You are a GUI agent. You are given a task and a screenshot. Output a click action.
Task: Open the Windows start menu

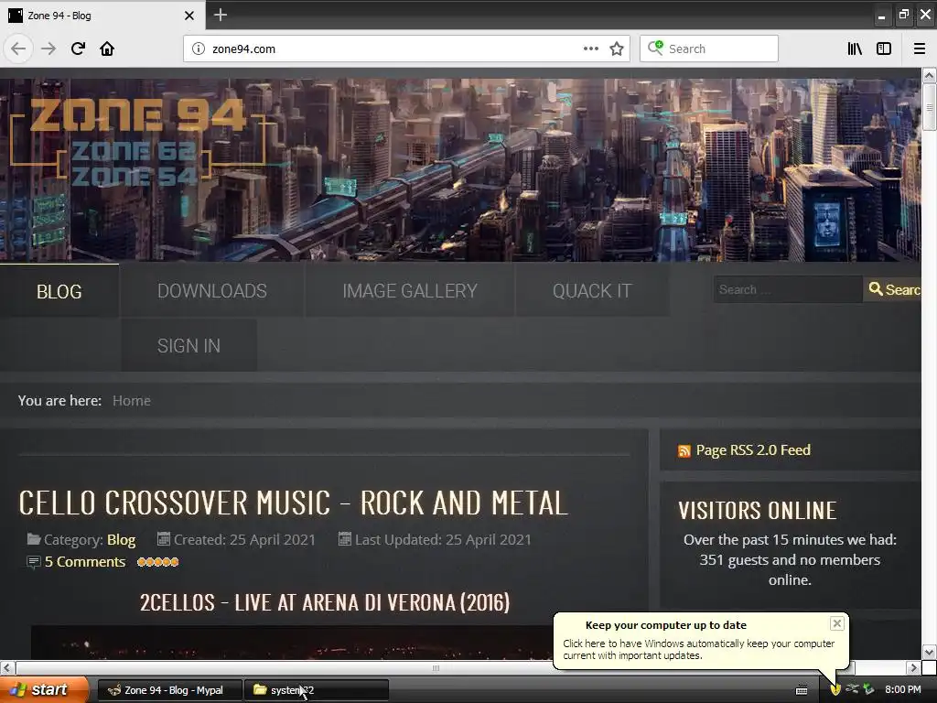(x=44, y=690)
